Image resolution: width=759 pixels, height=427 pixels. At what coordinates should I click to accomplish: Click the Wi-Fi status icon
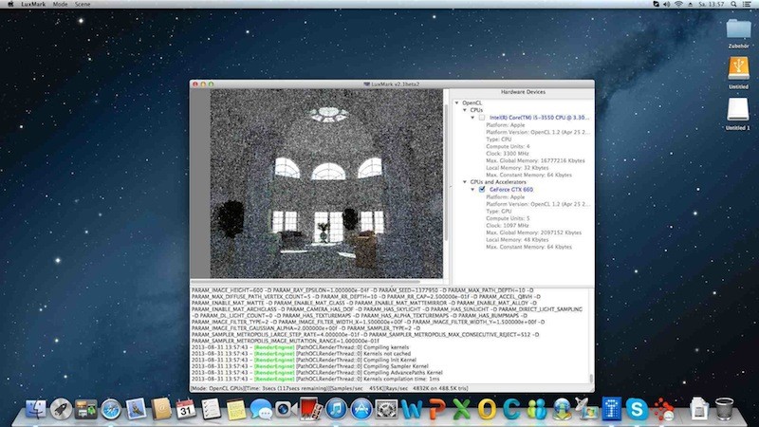point(678,4)
